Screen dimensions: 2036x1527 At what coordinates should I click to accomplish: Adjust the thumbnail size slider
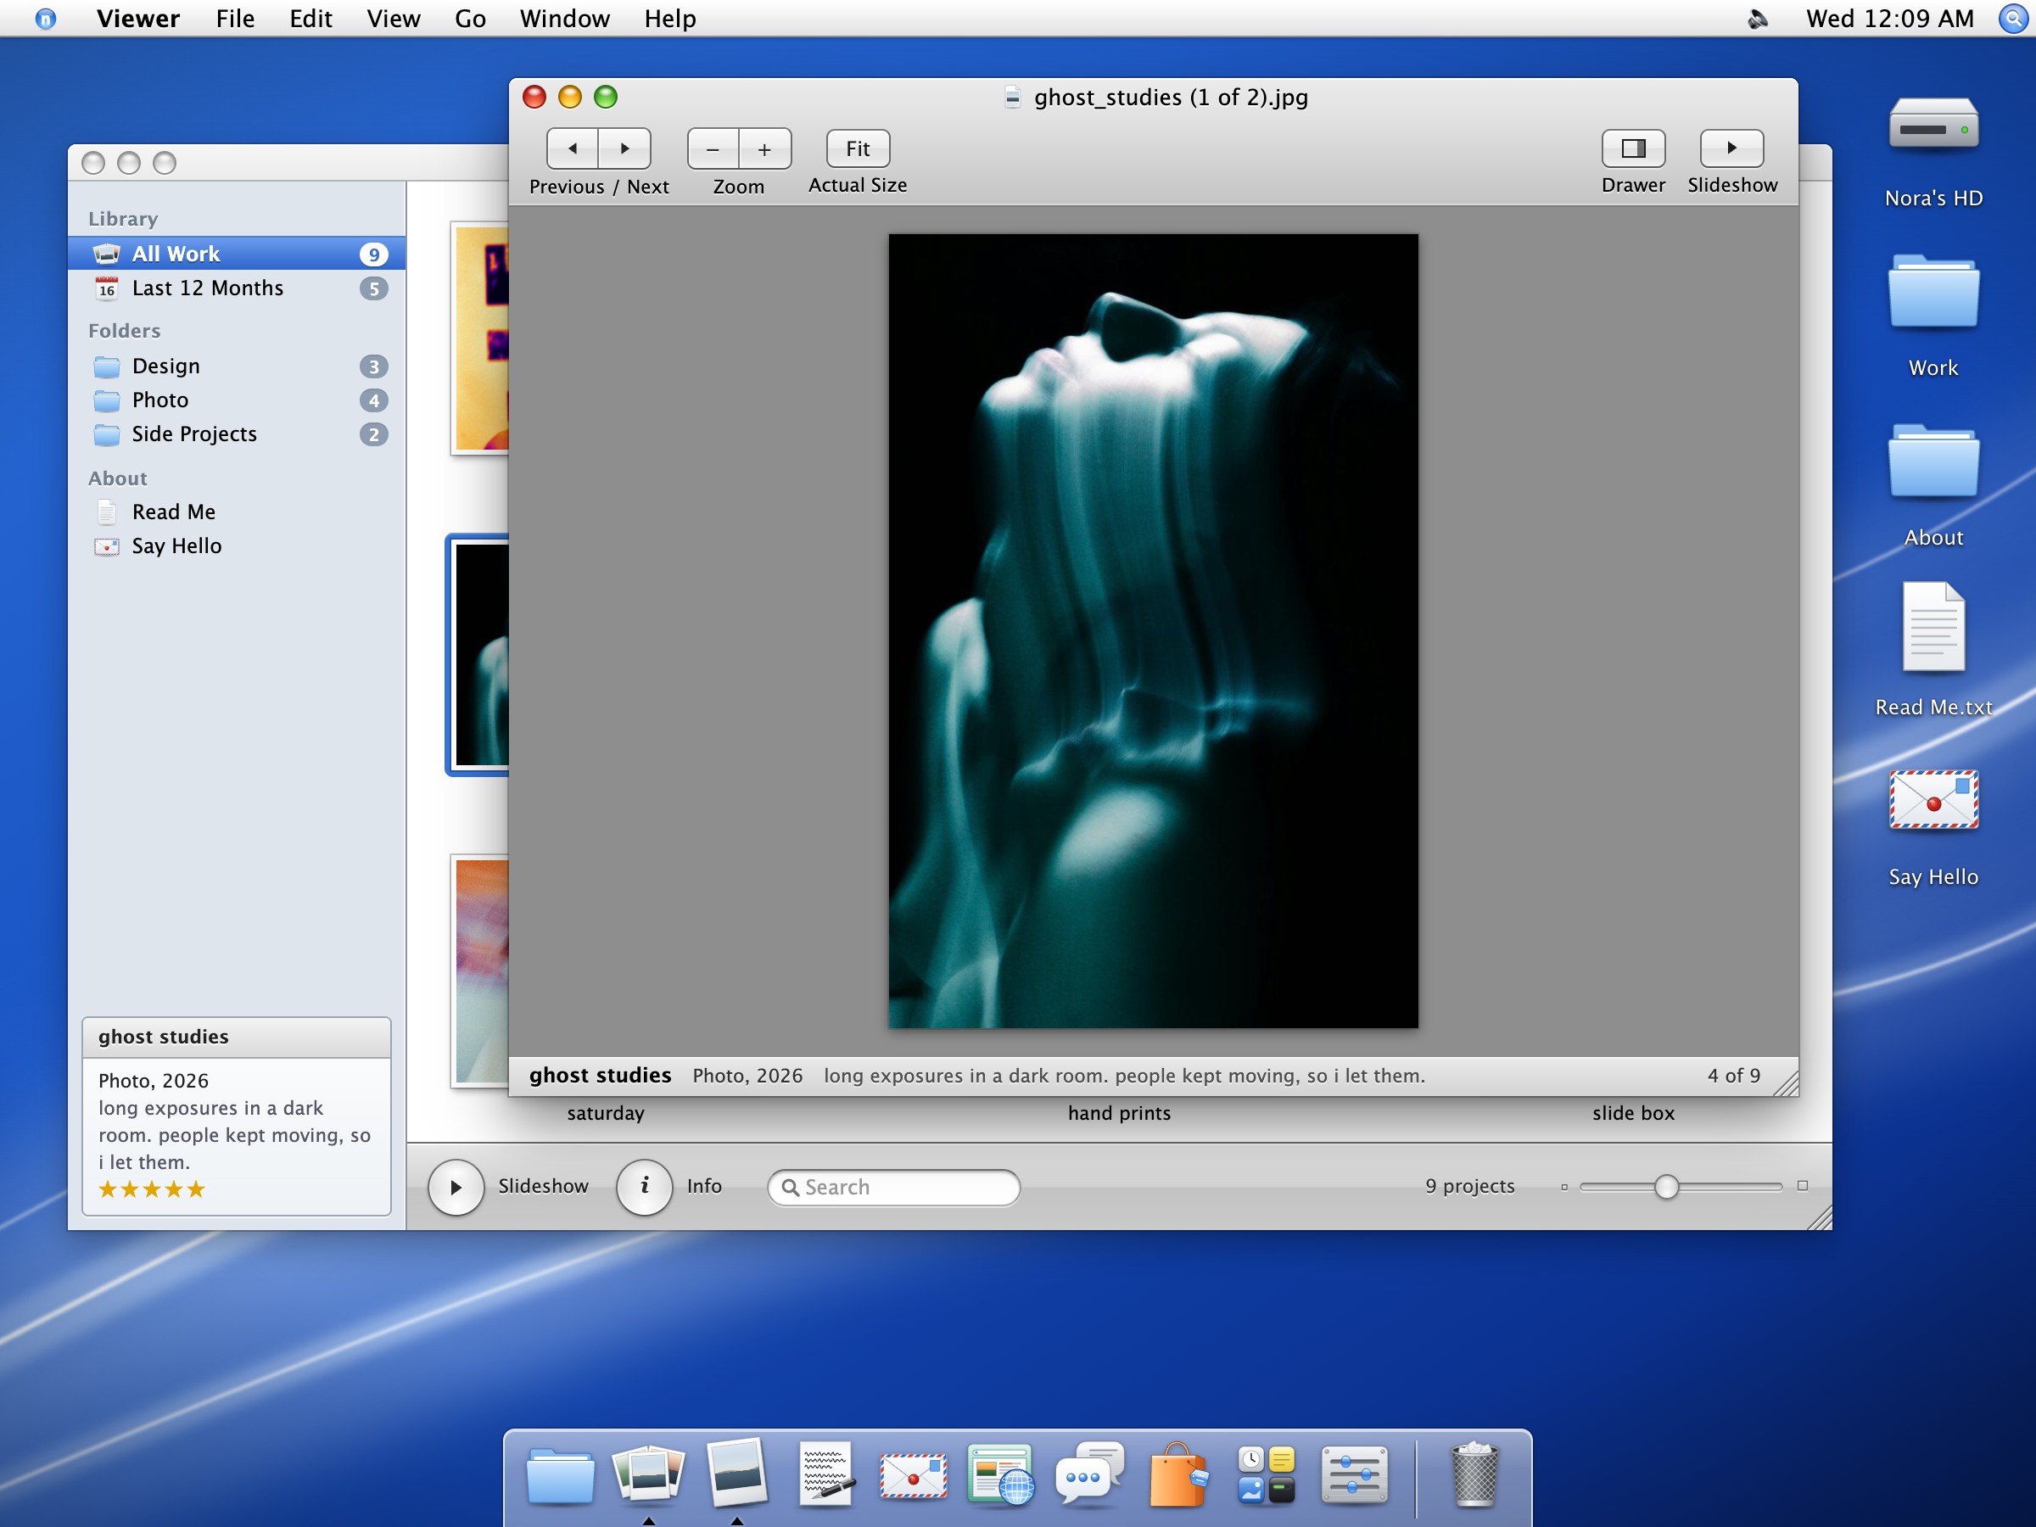pos(1666,1187)
